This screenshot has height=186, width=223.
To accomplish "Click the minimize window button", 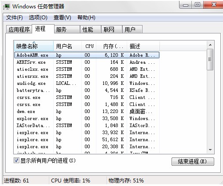I will [x=186, y=5].
